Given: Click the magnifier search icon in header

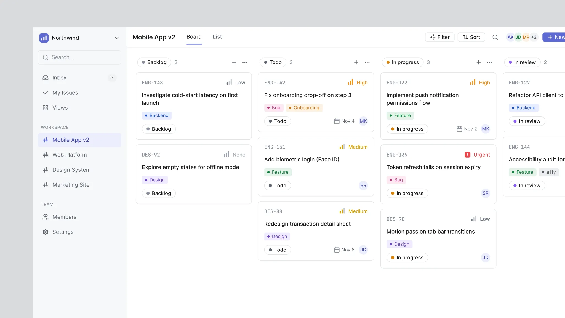Looking at the screenshot, I should [x=495, y=37].
